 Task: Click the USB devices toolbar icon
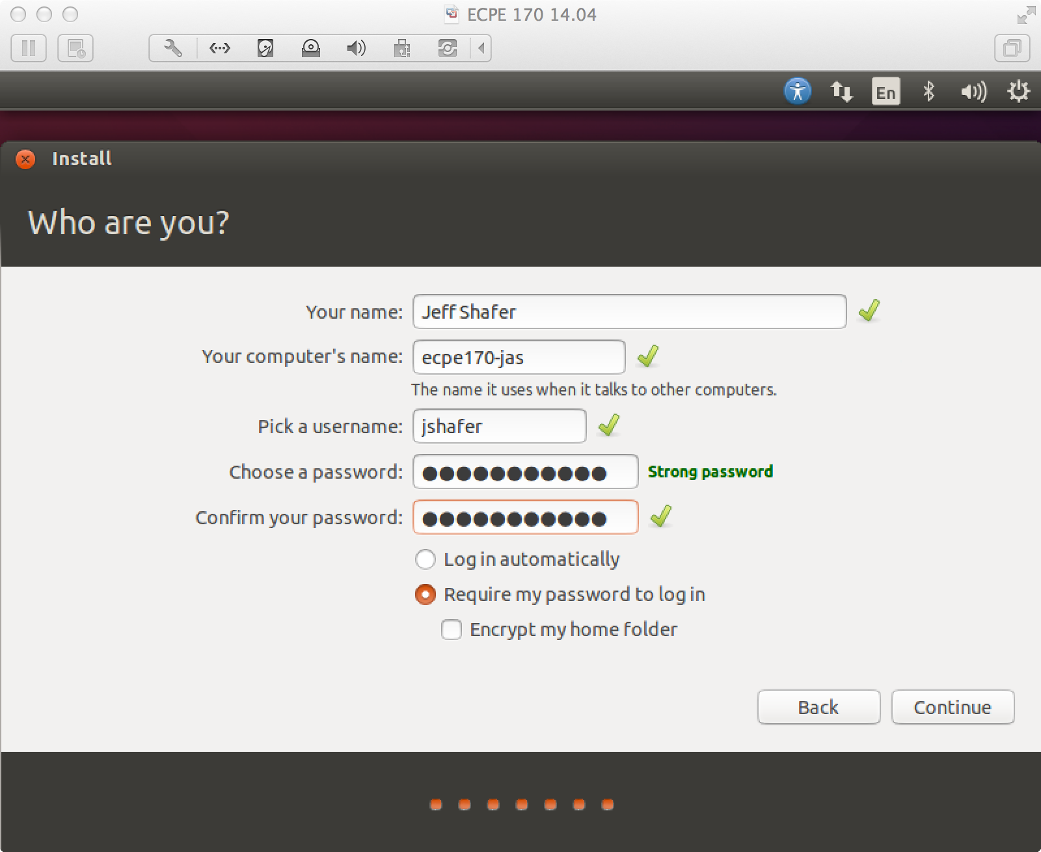[x=403, y=47]
